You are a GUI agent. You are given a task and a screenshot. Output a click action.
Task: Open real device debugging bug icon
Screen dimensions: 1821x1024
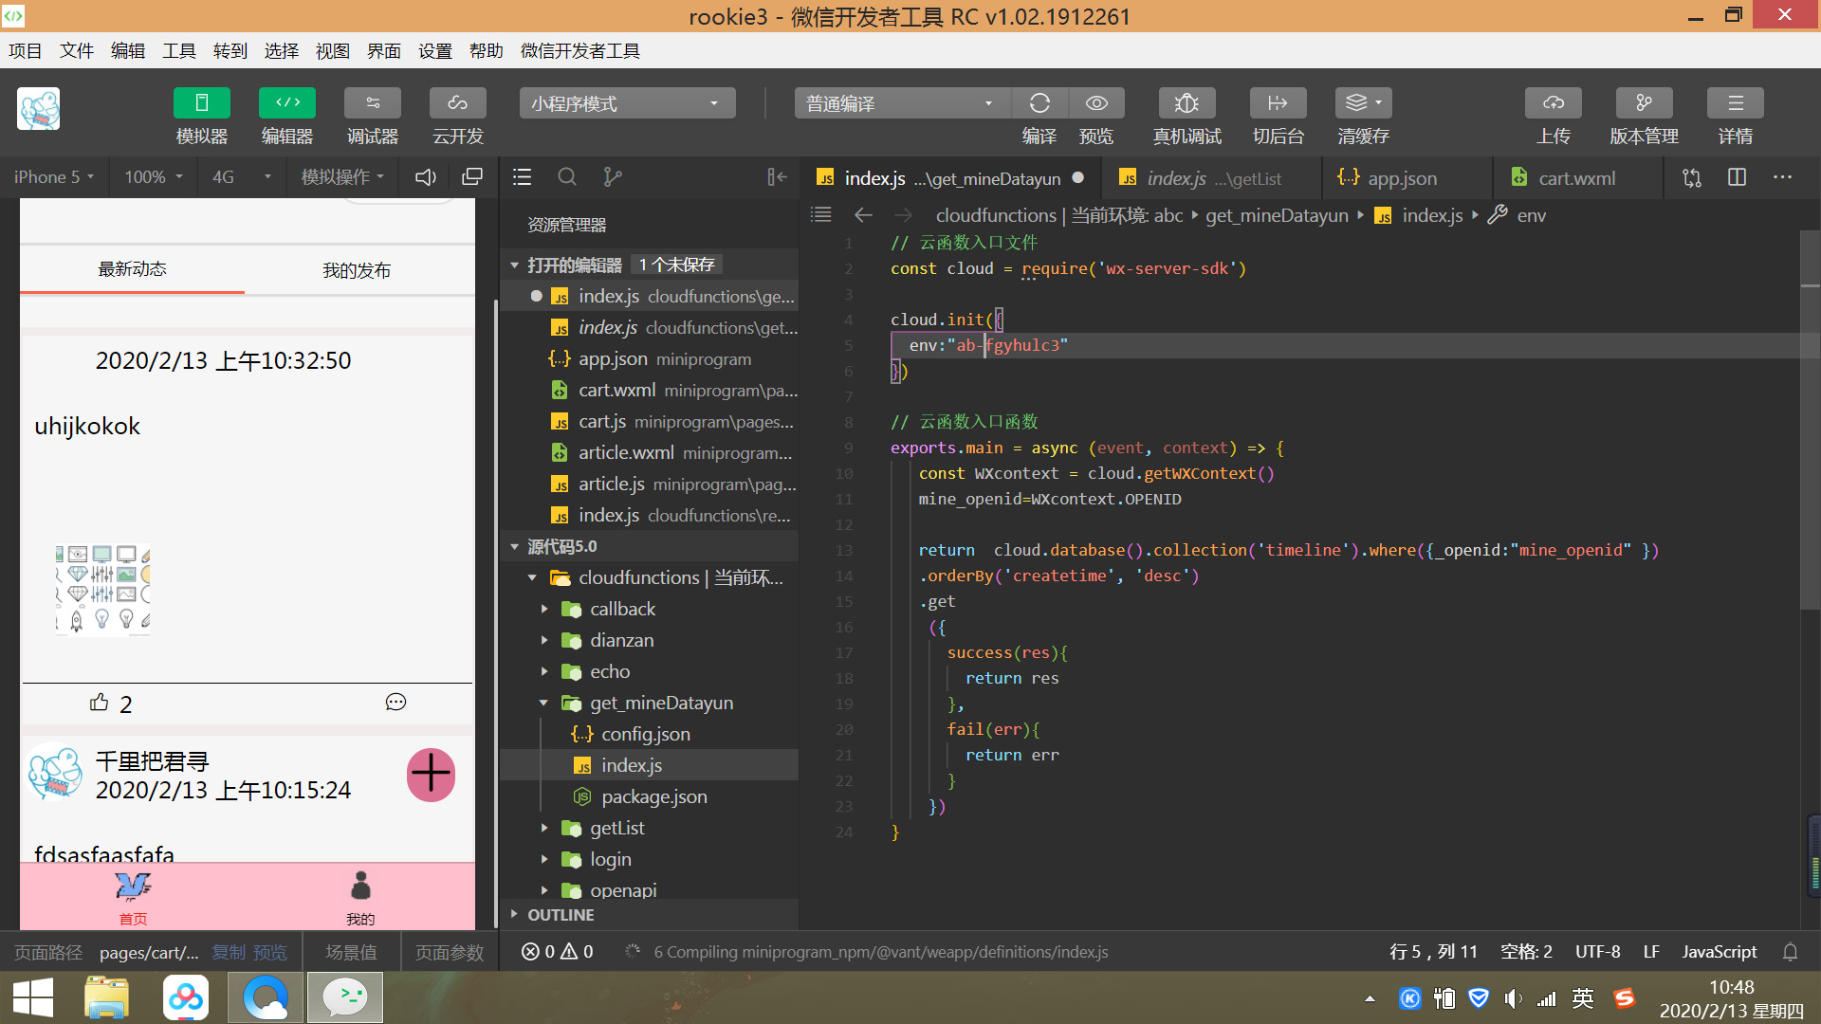tap(1186, 103)
